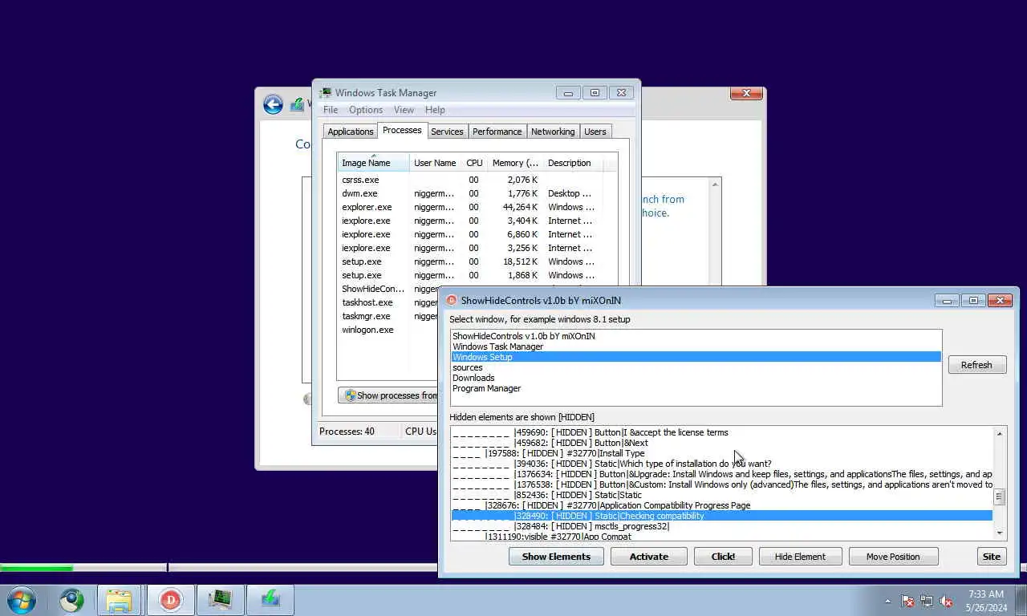Screen dimensions: 1027x616
Task: Select hidden '&Custom: Install Windows only' row
Action: 722,484
